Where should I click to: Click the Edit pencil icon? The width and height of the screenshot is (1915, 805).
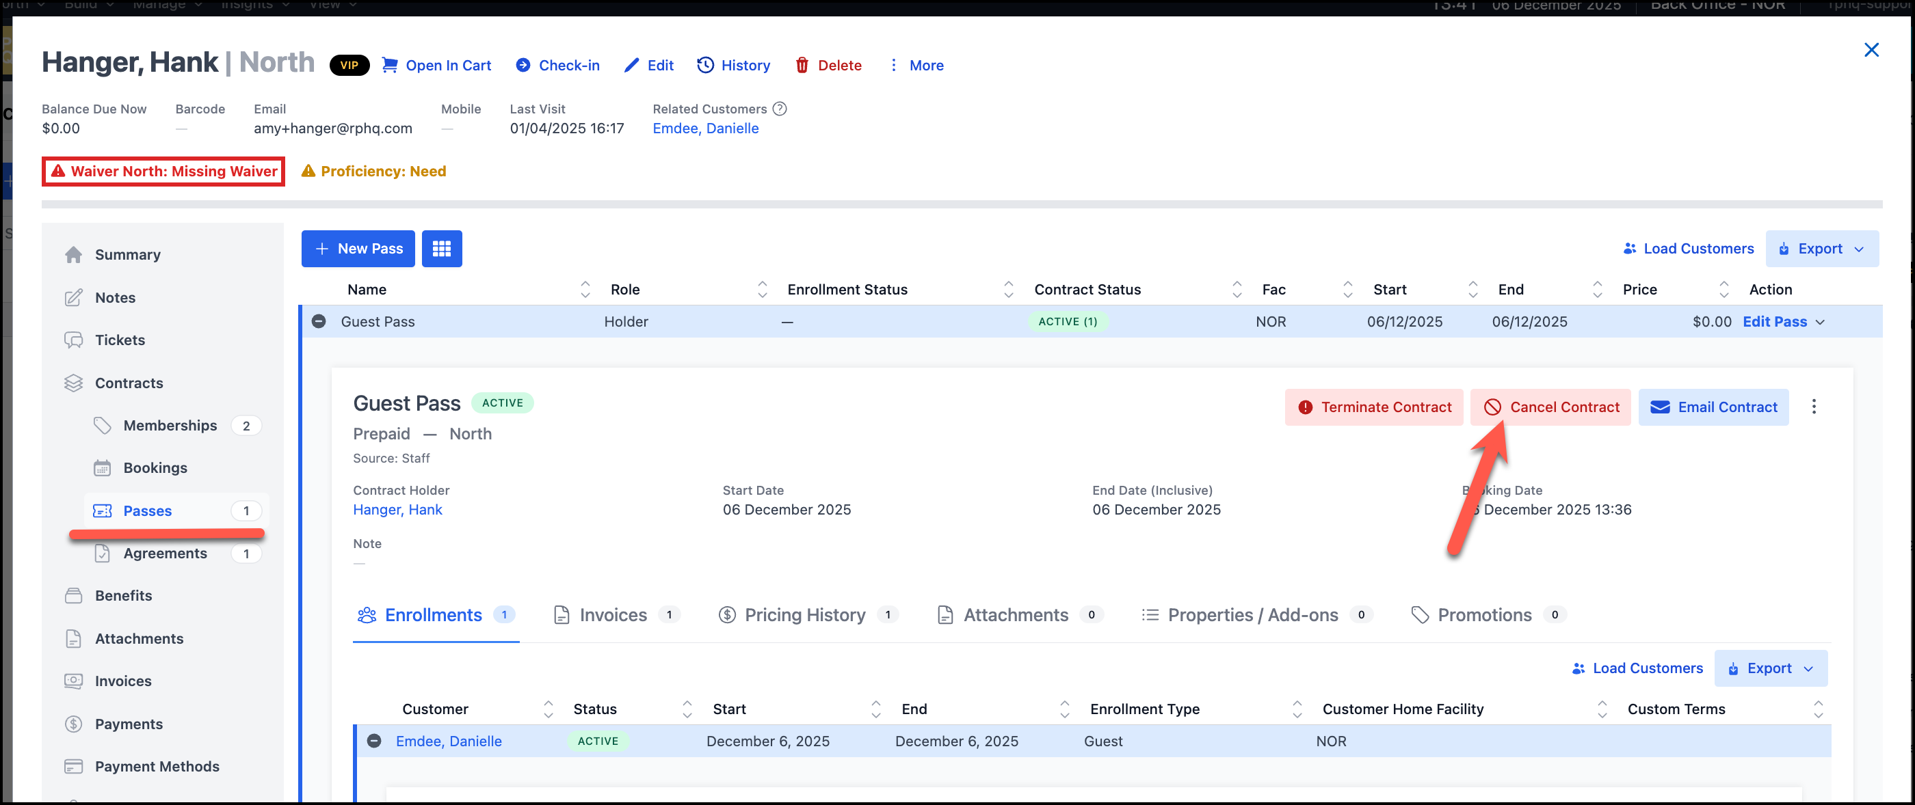[631, 66]
